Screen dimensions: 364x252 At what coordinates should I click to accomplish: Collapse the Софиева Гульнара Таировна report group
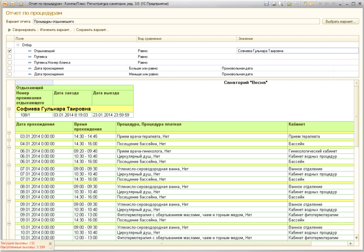9,109
